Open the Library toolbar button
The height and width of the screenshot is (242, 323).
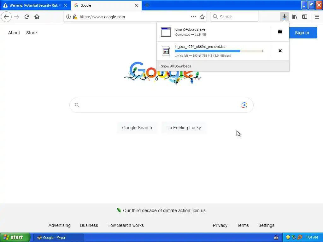tap(295, 17)
